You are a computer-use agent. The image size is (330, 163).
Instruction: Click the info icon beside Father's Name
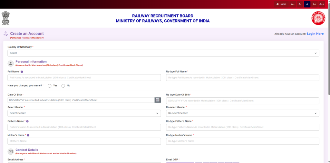tap(27, 121)
